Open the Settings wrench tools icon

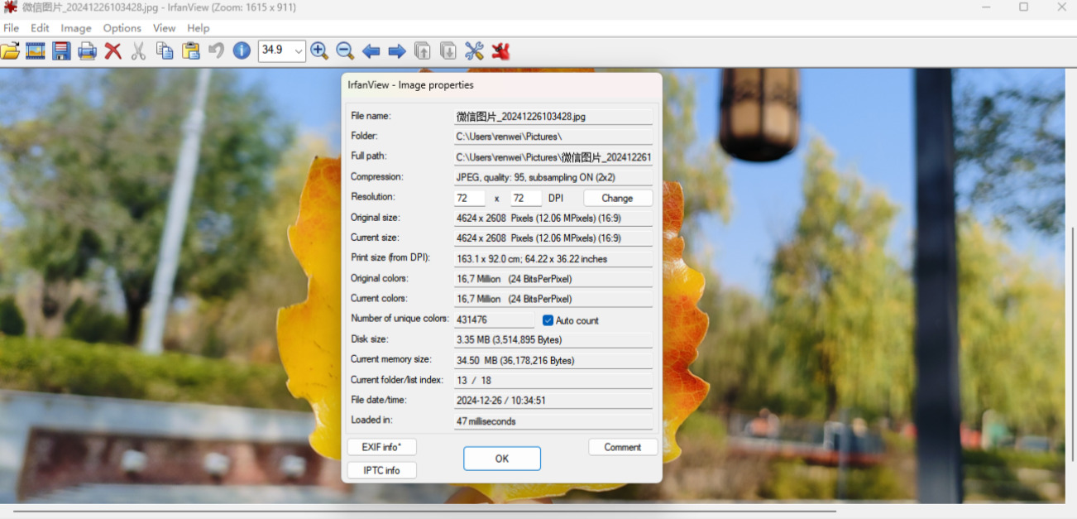click(x=474, y=51)
